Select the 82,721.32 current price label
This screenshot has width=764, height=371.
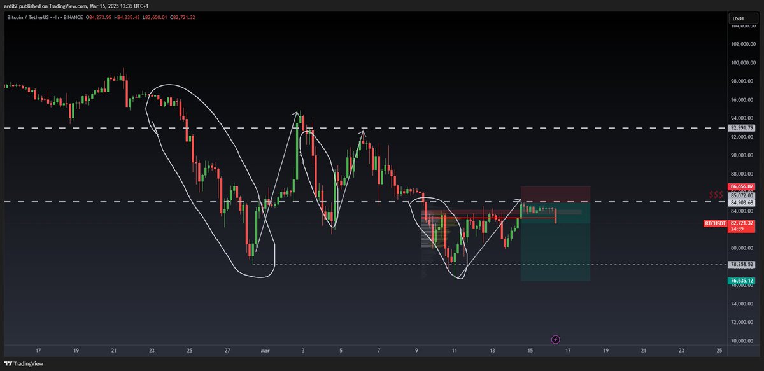coord(742,223)
